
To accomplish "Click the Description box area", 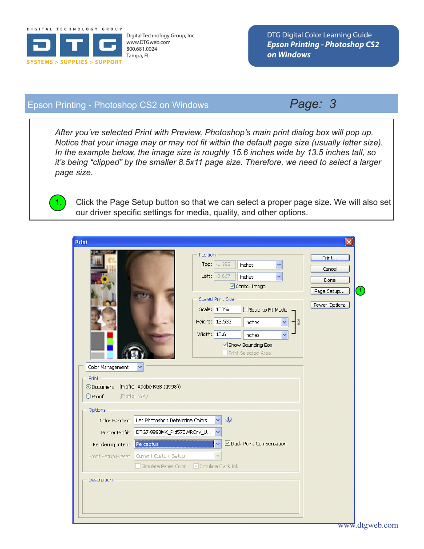I will coord(190,497).
